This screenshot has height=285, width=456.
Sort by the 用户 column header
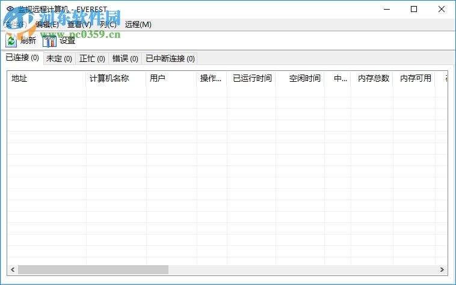pos(171,78)
